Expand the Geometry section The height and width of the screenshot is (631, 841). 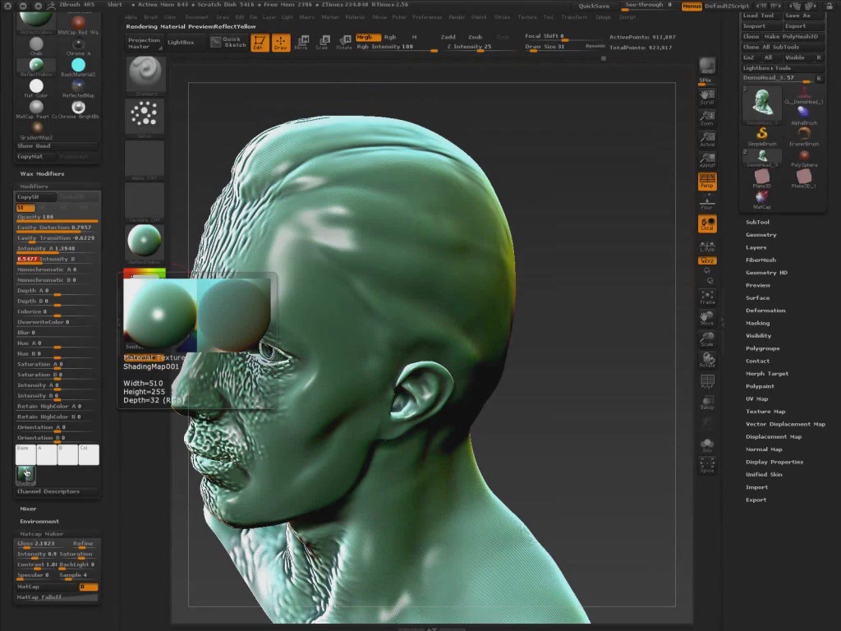761,235
